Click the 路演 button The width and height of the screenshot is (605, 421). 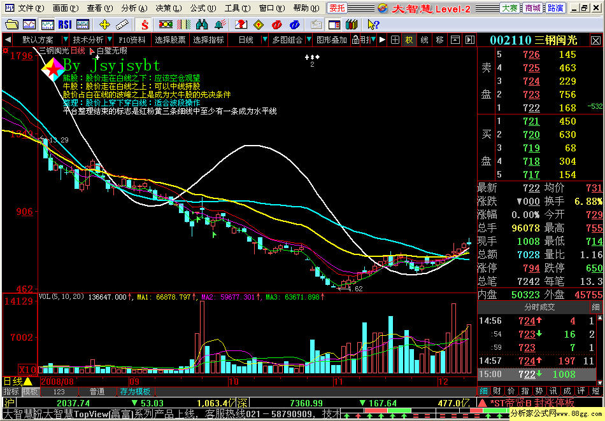point(555,8)
